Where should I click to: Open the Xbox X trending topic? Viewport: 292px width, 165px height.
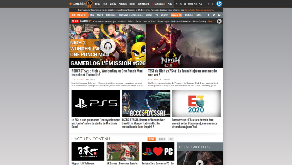(x=100, y=15)
